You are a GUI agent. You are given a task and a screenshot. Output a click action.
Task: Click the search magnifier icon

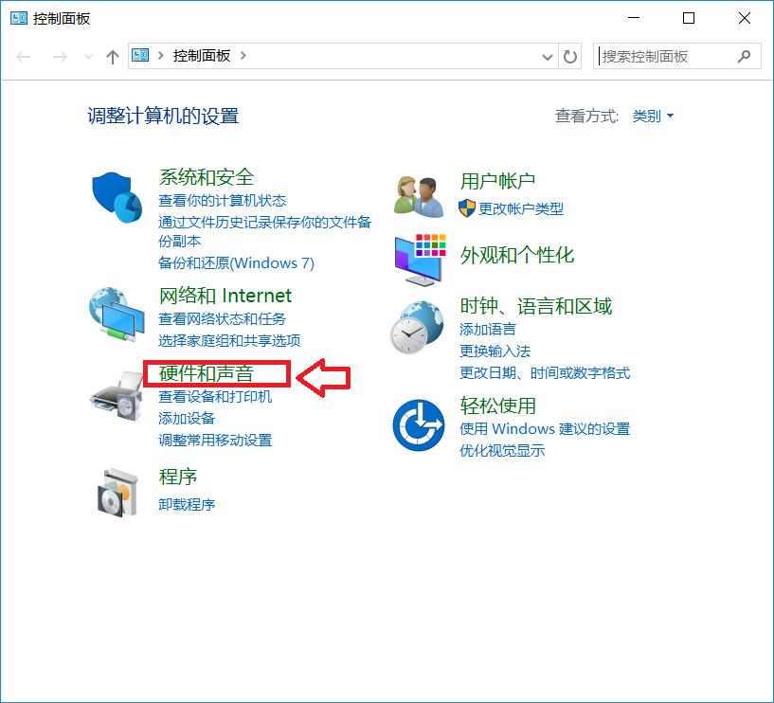click(744, 56)
